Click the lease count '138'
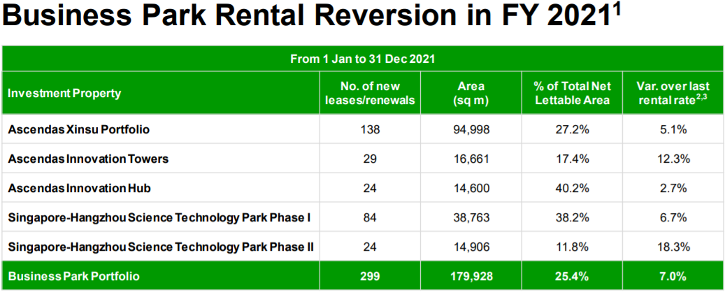 pos(370,130)
